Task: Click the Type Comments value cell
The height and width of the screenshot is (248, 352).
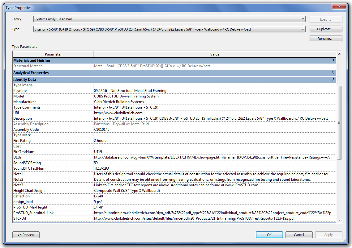Action: click(x=215, y=107)
